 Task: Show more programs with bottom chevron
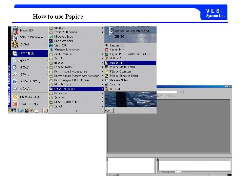pos(76,110)
